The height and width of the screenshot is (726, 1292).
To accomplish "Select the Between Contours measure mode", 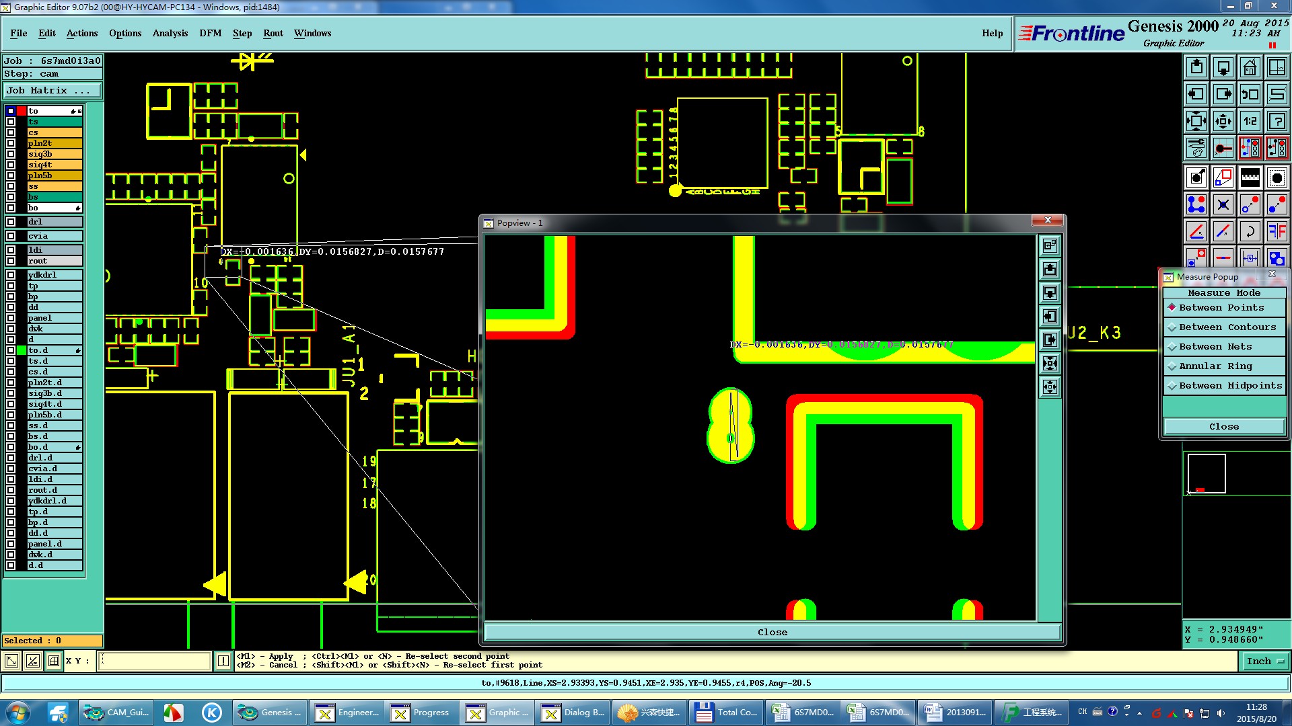I will [x=1223, y=327].
